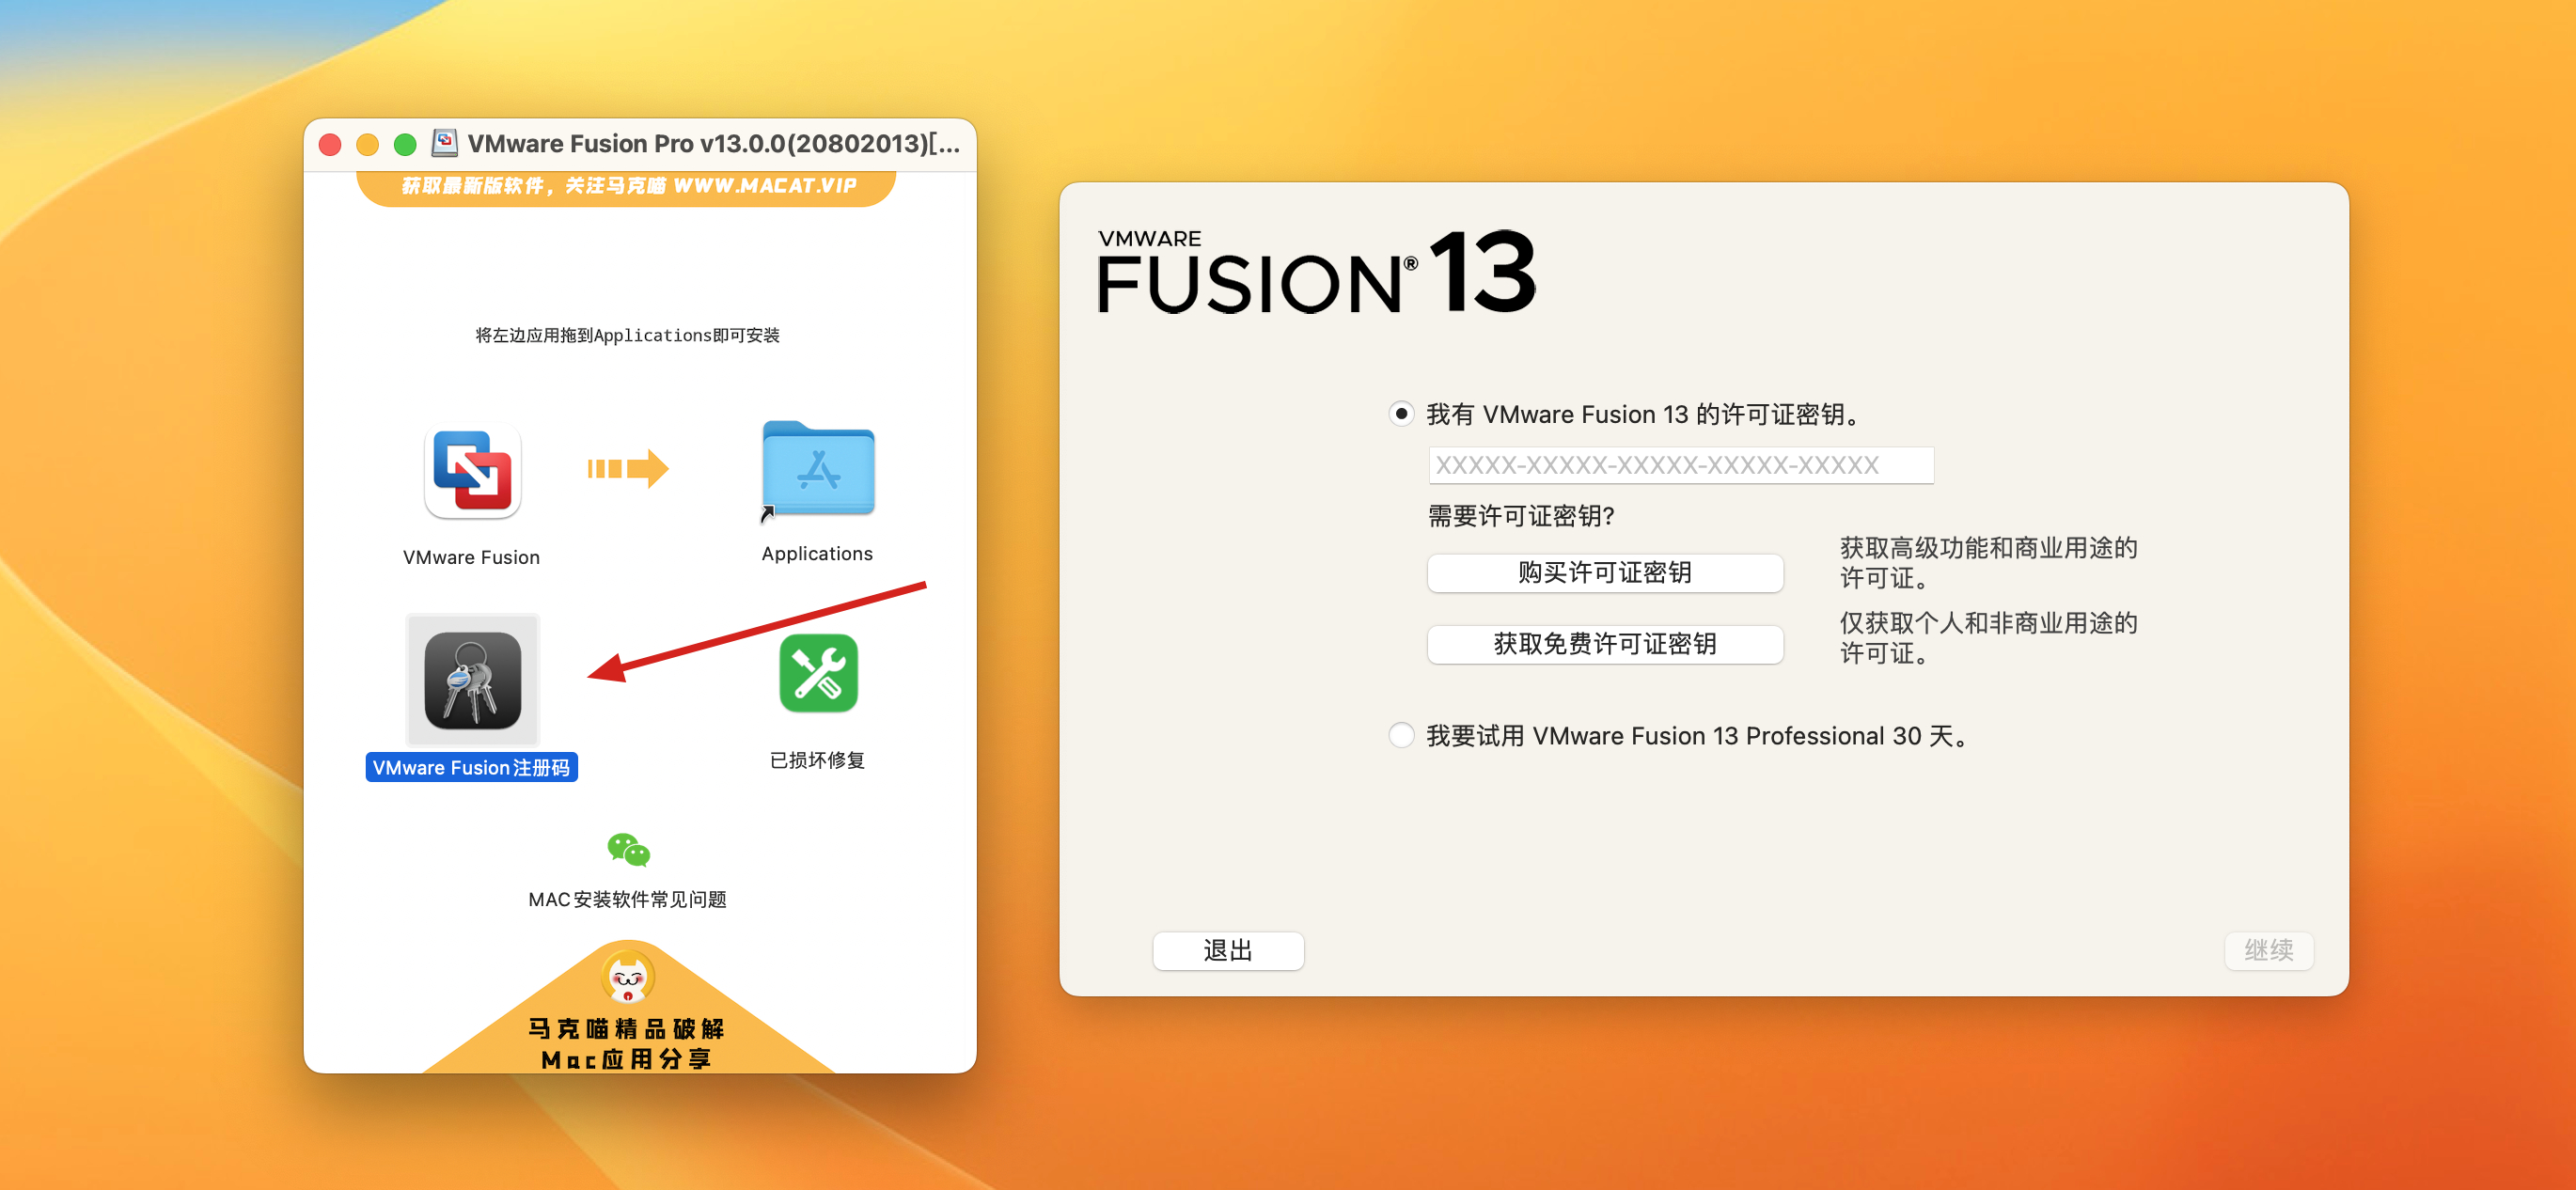The image size is (2576, 1190).
Task: Click the WeChat icon for MAC安装软件常见问题
Action: click(x=628, y=850)
